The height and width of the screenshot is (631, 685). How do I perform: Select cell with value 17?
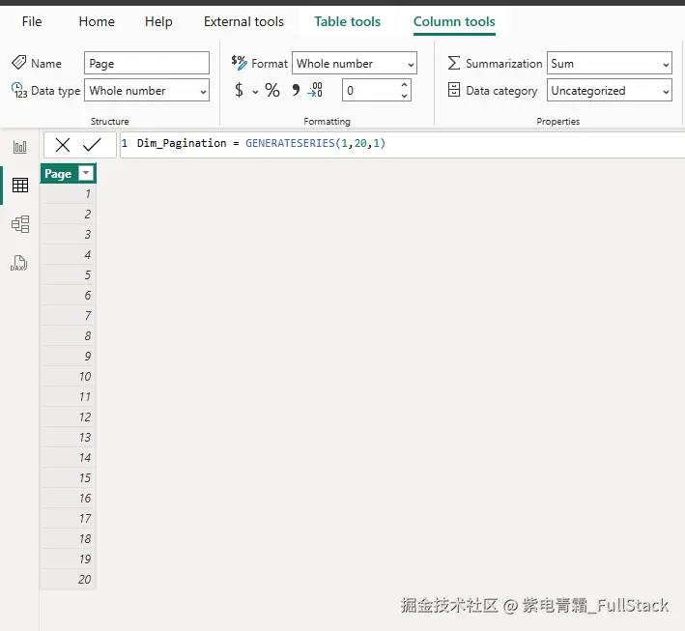tap(69, 519)
